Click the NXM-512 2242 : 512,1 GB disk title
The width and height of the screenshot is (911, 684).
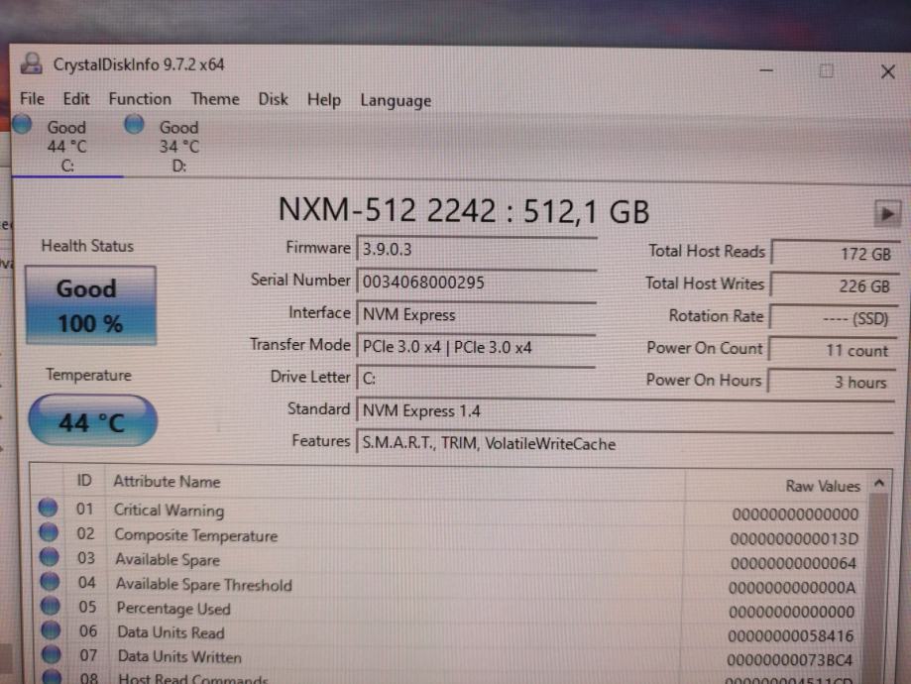click(464, 210)
